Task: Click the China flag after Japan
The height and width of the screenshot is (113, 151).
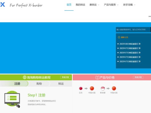Action: 92,88
